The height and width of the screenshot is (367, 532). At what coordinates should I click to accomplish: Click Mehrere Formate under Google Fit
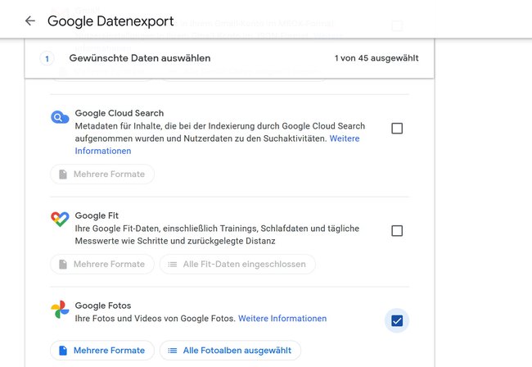[102, 264]
